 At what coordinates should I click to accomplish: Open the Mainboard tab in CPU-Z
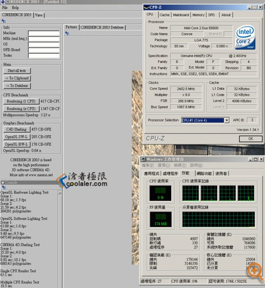pos(181,15)
